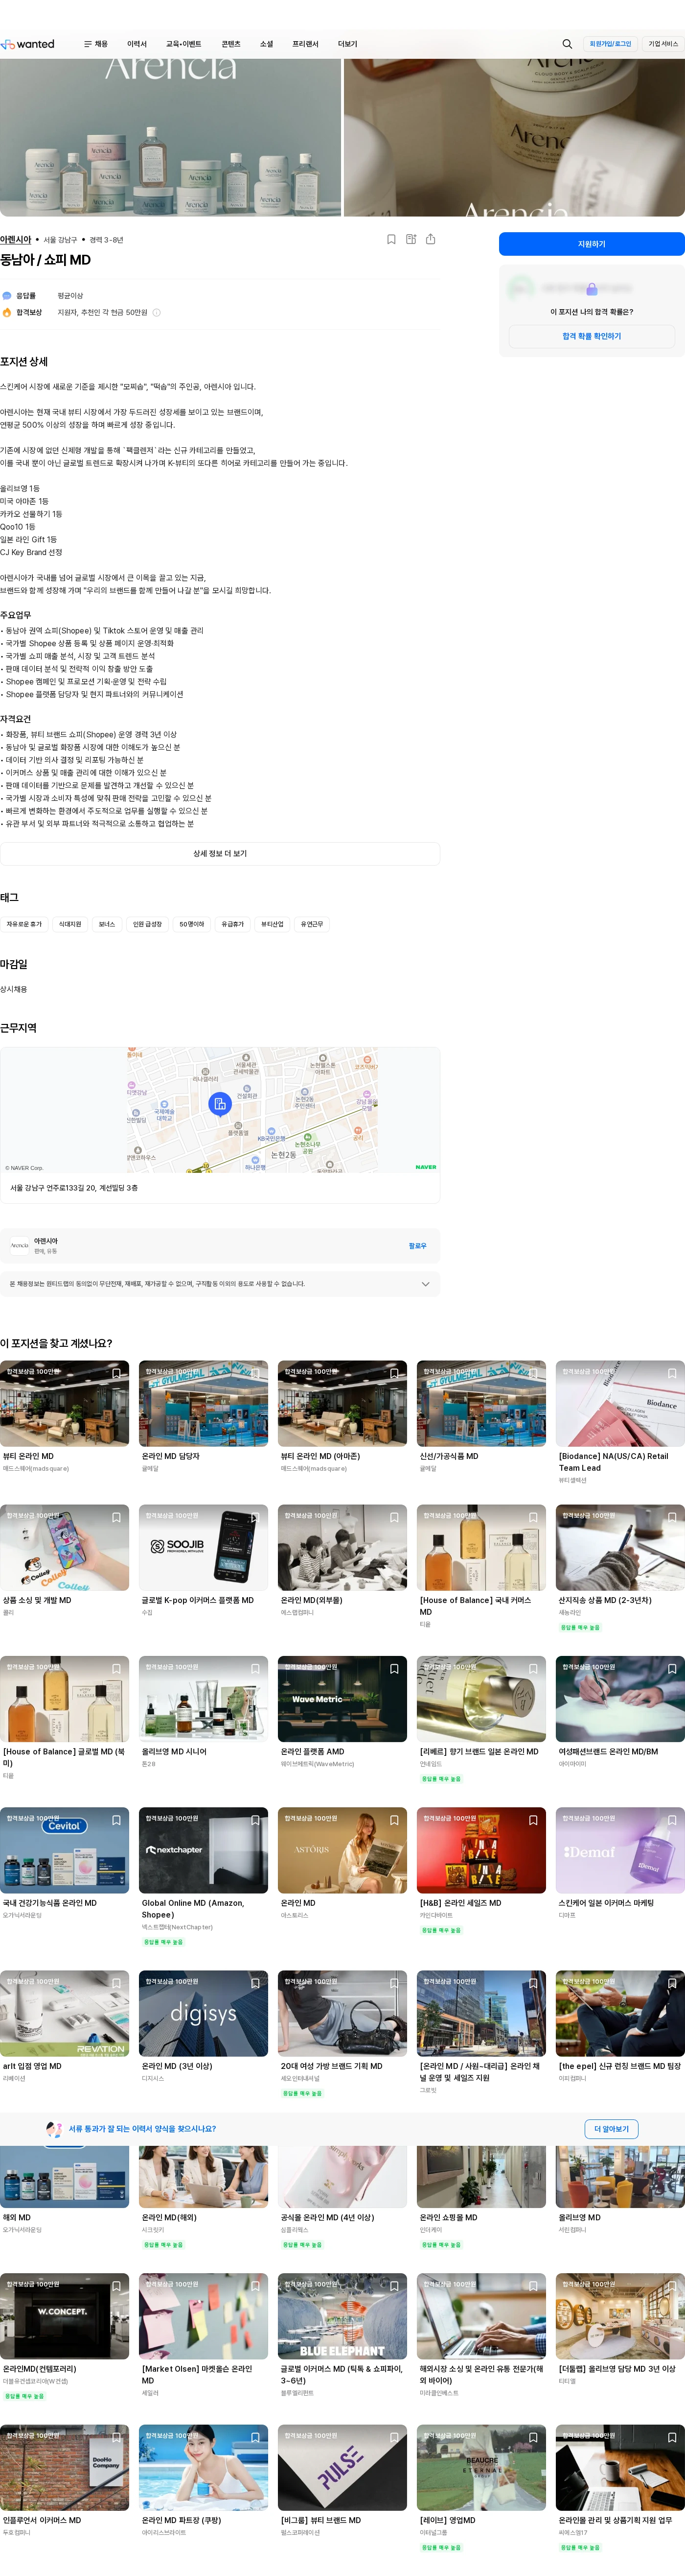
Task: Go to 교육·이벤트 in the top navigation
Action: pos(184,44)
